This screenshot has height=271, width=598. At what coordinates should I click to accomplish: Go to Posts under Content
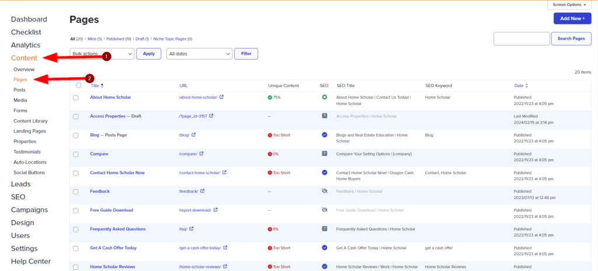tap(19, 90)
